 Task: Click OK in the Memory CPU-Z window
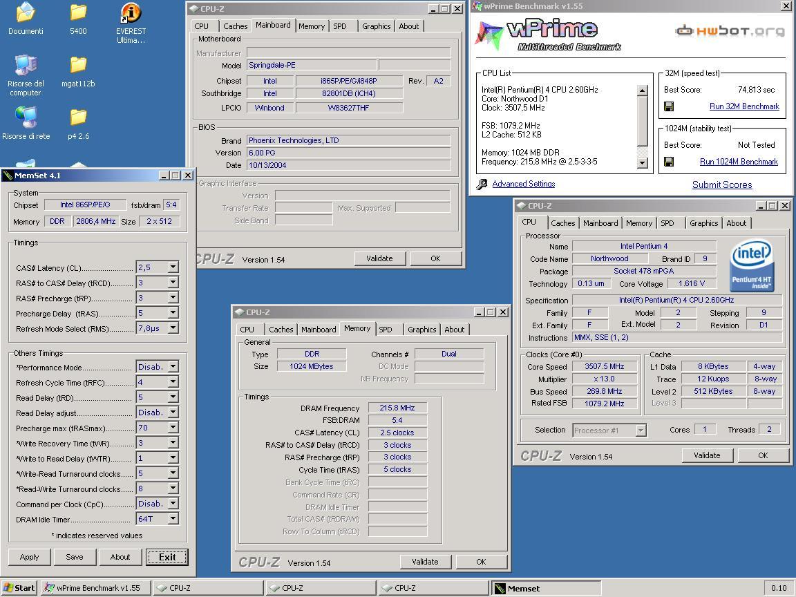tap(481, 562)
